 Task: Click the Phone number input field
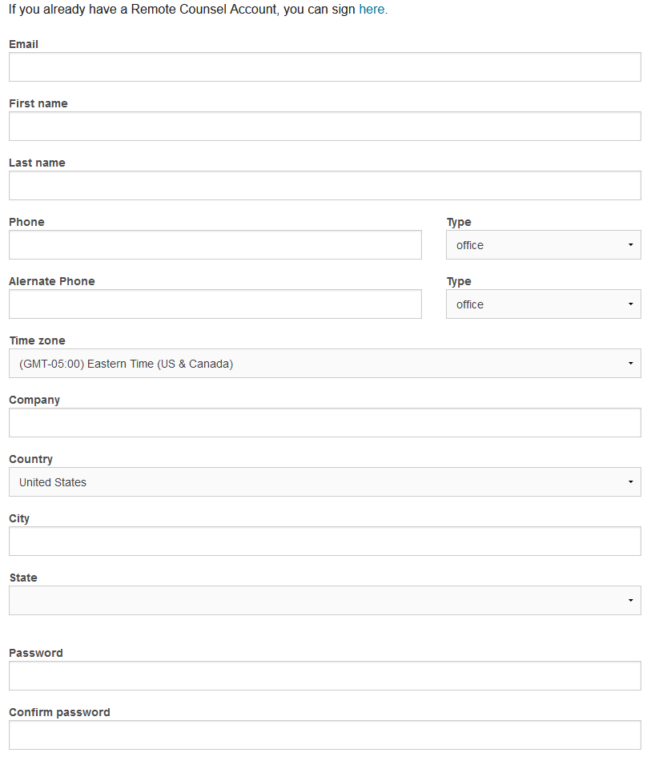point(215,245)
